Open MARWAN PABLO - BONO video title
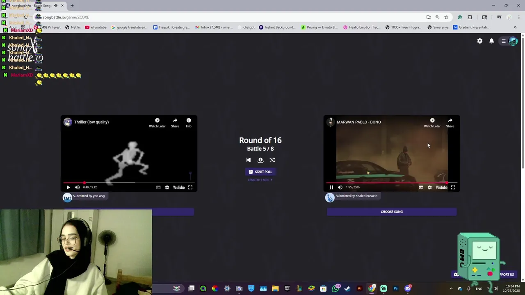 pyautogui.click(x=359, y=122)
